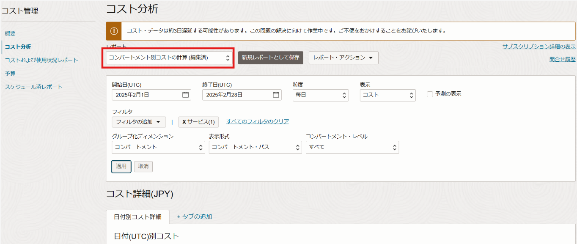Open 問合せ履歴 link
Screen dimensions: 577x244
tap(563, 60)
